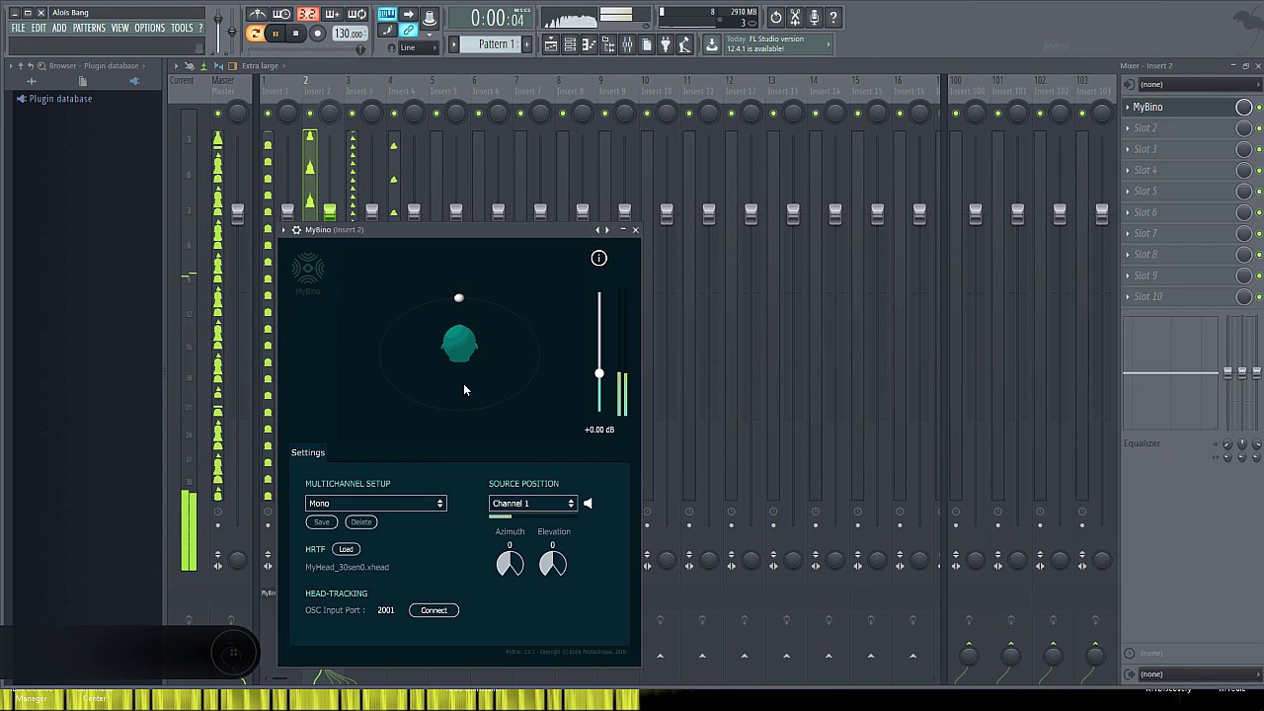Click the green head in MyBino panner

click(x=459, y=344)
